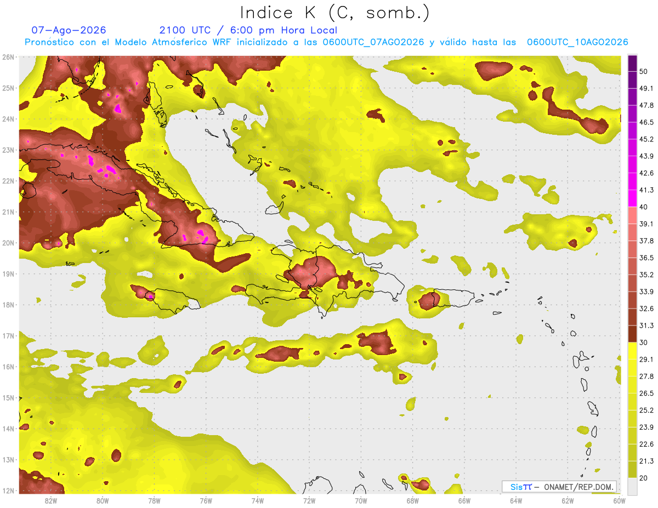Click the gray swatch below 20 on color bar
The width and height of the screenshot is (658, 508).
click(632, 486)
